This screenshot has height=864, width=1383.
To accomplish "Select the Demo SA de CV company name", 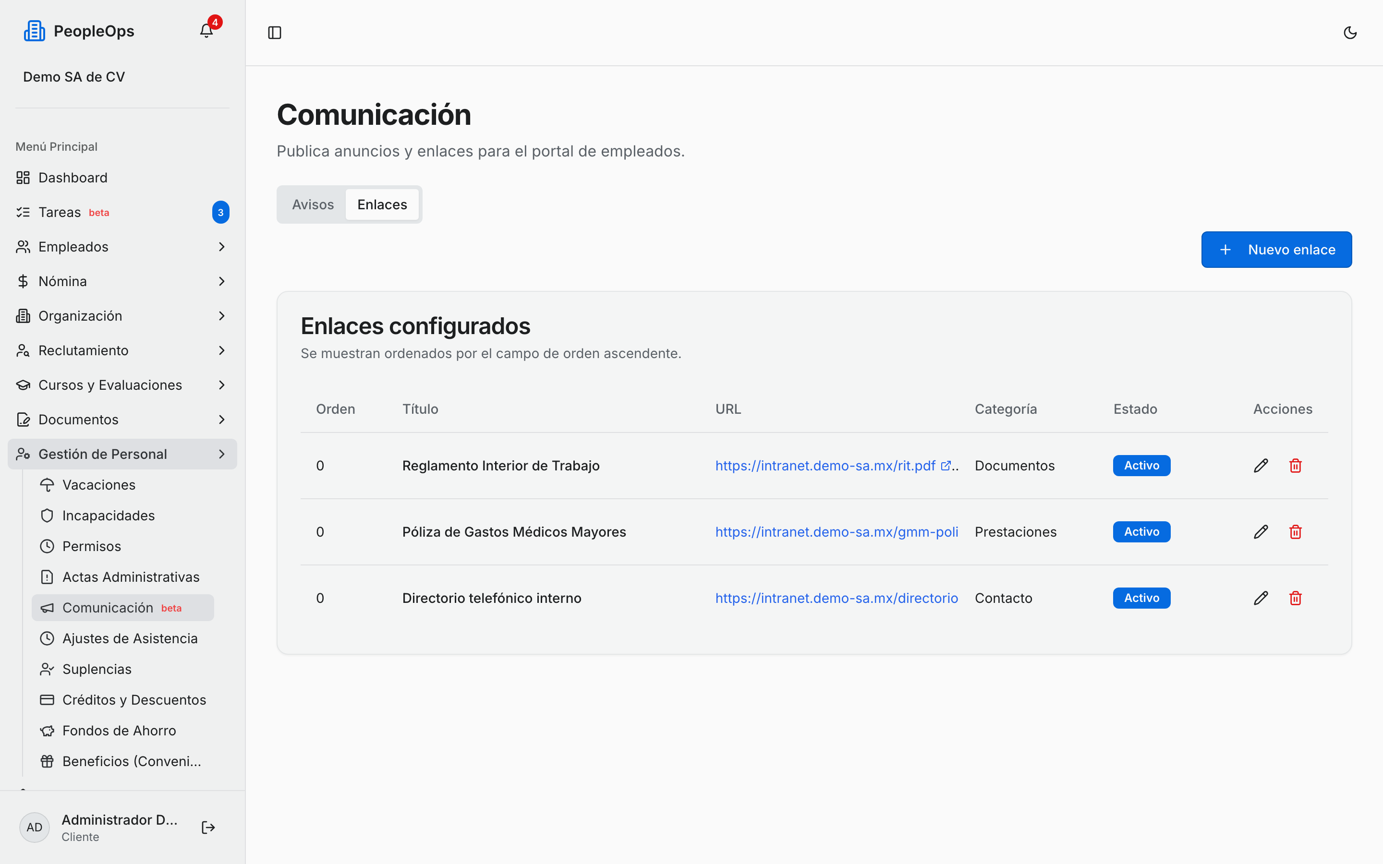I will pos(74,77).
